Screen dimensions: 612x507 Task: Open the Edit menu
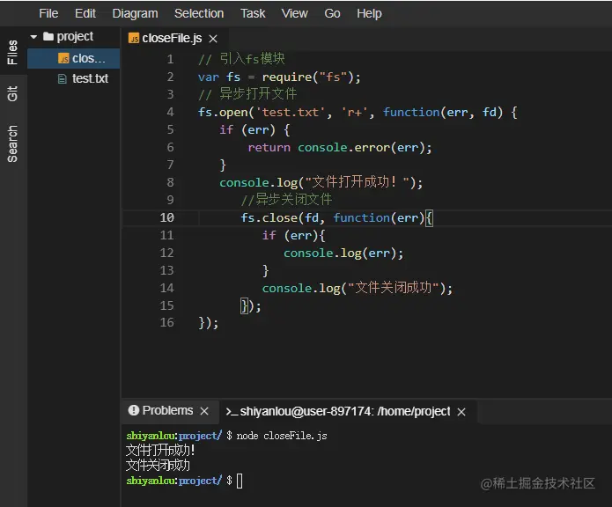85,14
